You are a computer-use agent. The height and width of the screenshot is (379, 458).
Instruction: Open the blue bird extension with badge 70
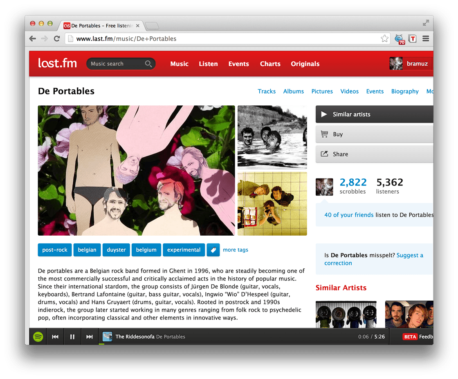(399, 39)
